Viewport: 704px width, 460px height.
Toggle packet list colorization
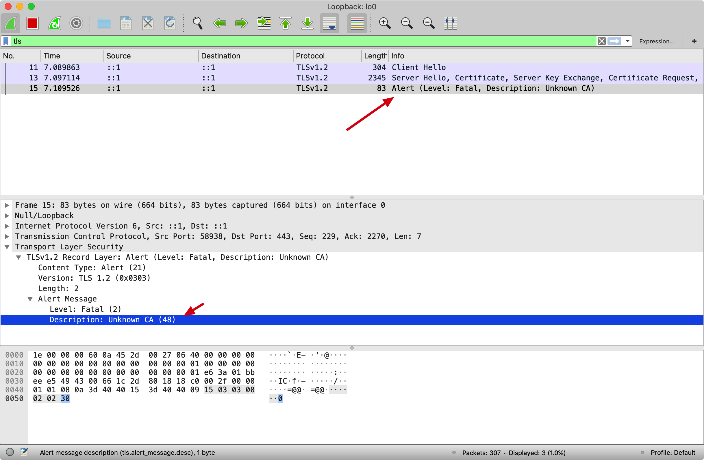[x=357, y=23]
